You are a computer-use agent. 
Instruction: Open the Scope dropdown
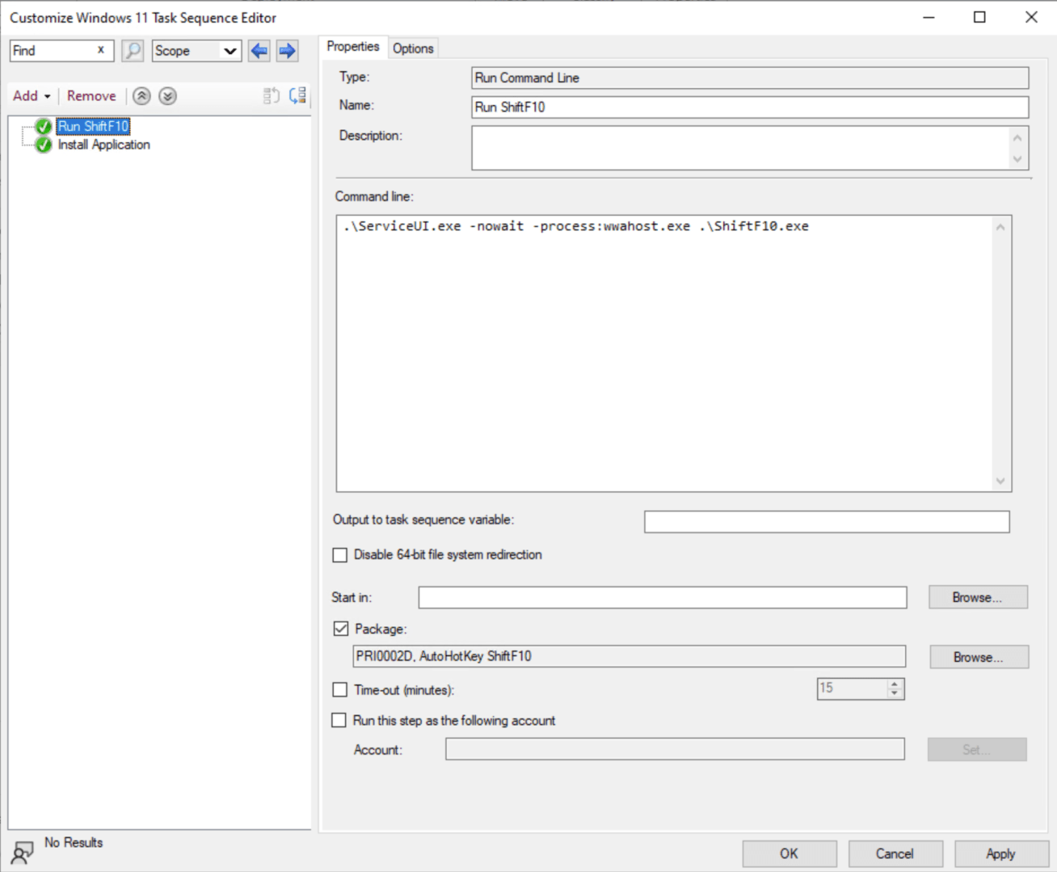tap(230, 51)
